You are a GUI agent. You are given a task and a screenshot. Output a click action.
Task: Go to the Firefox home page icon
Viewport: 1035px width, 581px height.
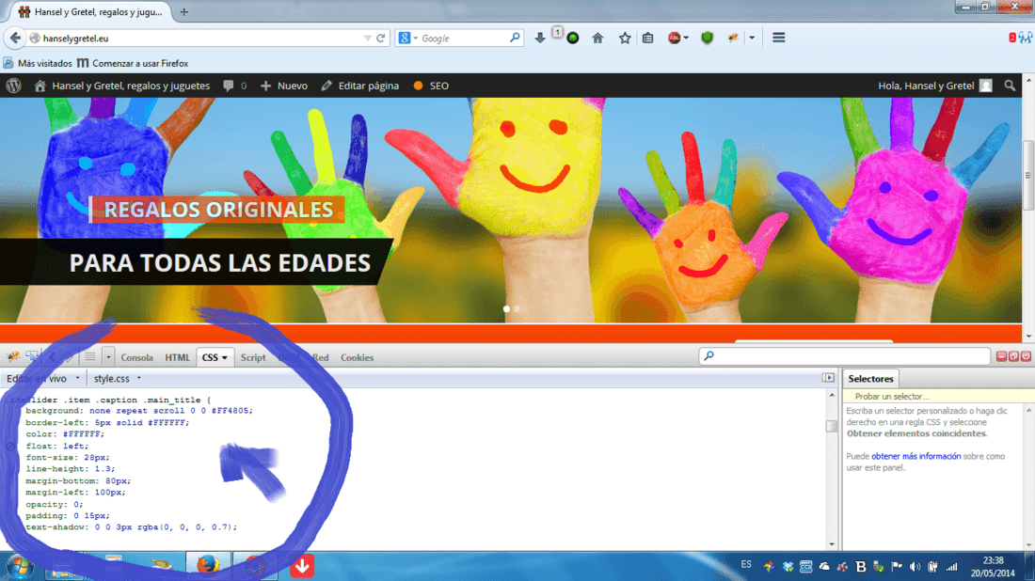[598, 39]
